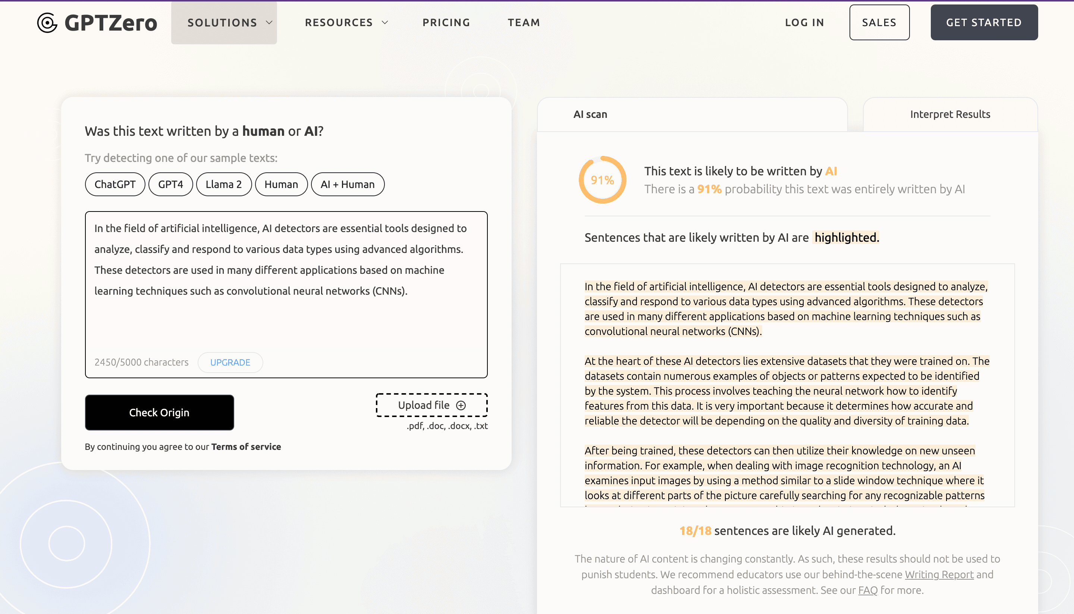Click the plus icon on Upload file
The width and height of the screenshot is (1074, 614).
(x=461, y=405)
